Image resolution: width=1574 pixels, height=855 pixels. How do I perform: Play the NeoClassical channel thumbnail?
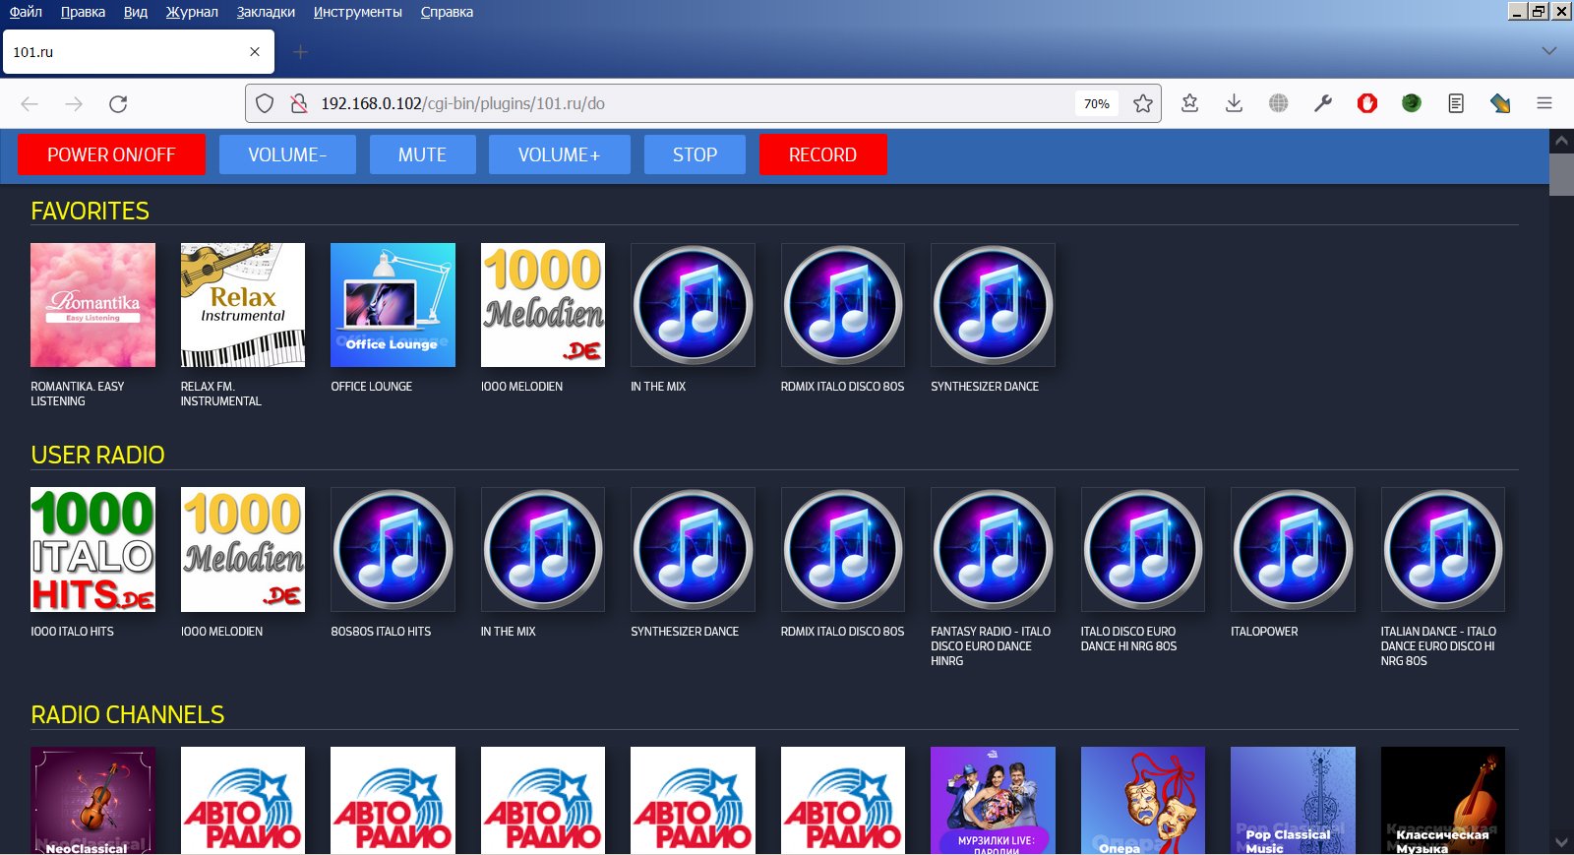[x=92, y=800]
